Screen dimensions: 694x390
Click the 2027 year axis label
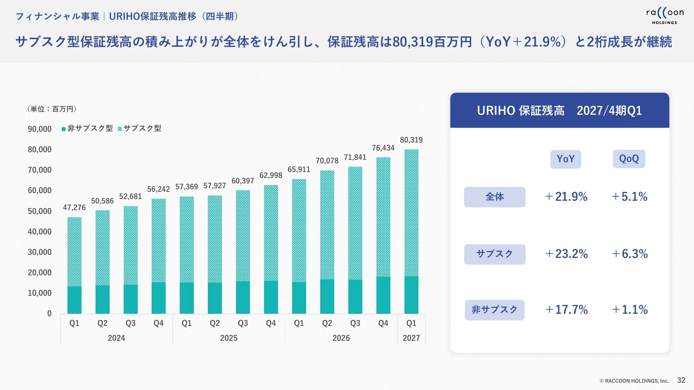click(411, 338)
